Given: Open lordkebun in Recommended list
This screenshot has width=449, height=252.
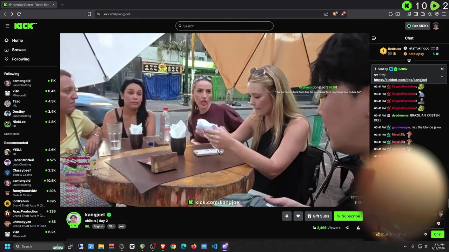Looking at the screenshot, I should tap(30, 203).
